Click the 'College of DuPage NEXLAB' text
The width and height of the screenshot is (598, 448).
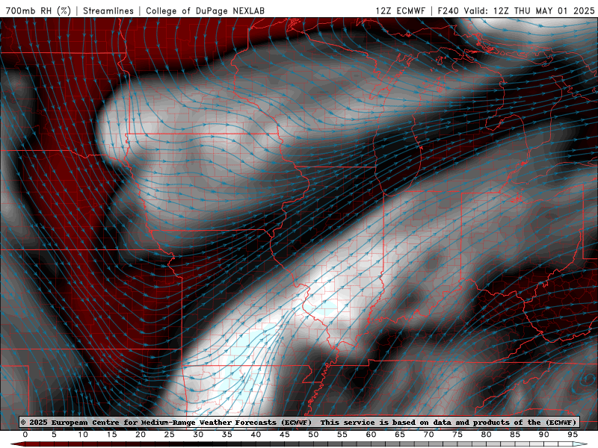[x=205, y=10]
